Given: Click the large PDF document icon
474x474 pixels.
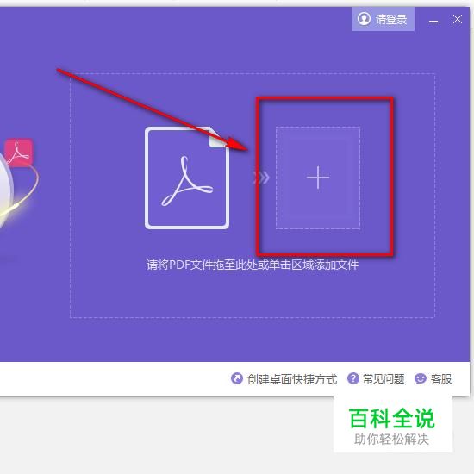Looking at the screenshot, I should click(187, 178).
